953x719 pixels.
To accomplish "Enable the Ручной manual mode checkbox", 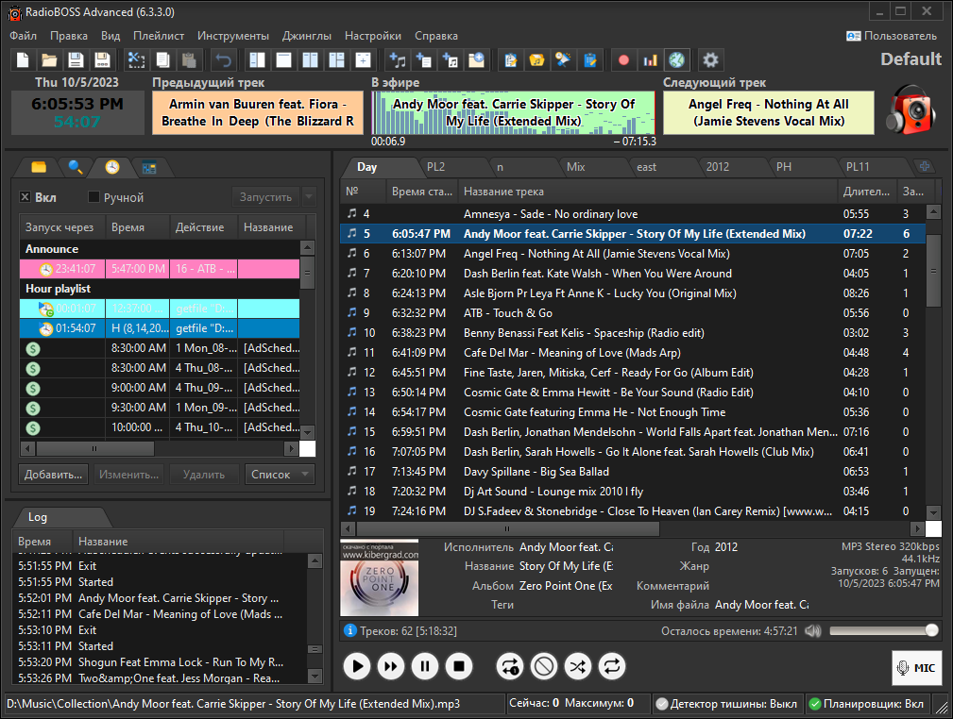I will click(94, 197).
